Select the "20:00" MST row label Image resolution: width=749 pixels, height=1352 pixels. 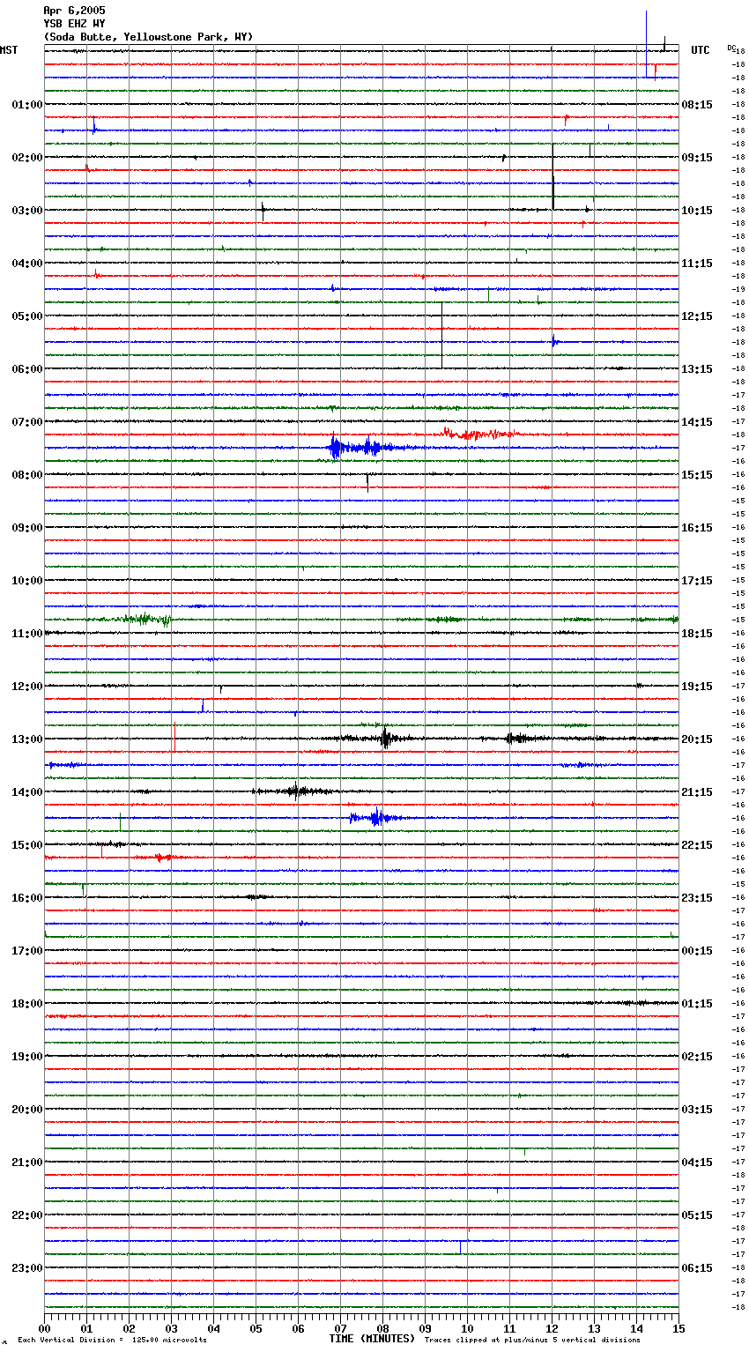tap(27, 1110)
